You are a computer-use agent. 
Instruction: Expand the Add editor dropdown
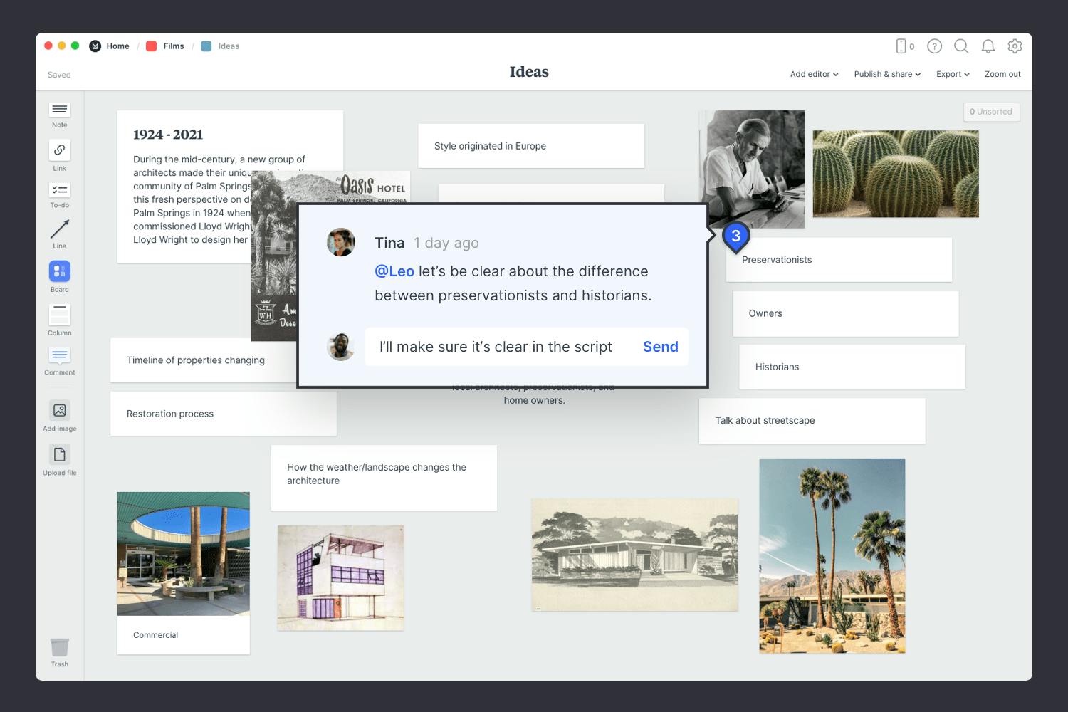click(814, 74)
